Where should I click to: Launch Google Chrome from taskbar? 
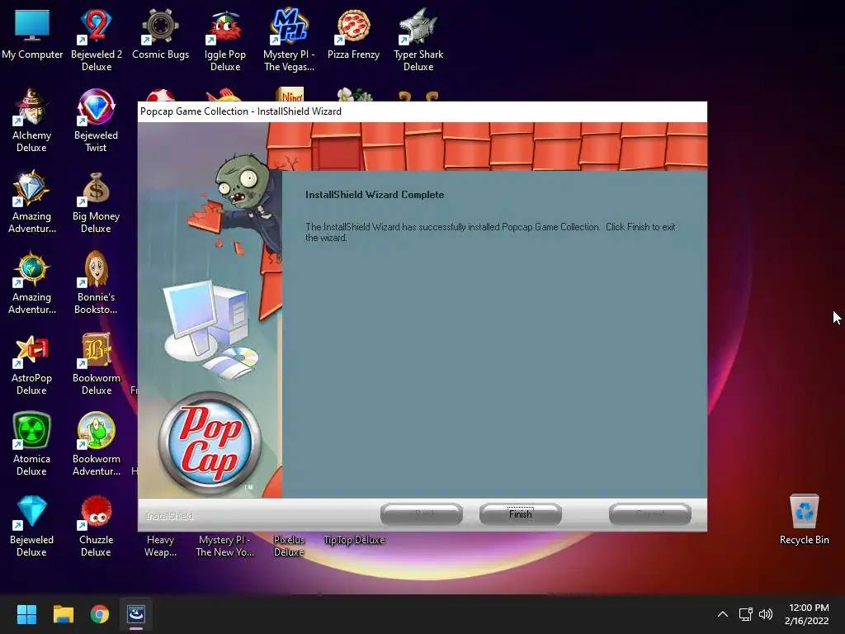pos(100,614)
